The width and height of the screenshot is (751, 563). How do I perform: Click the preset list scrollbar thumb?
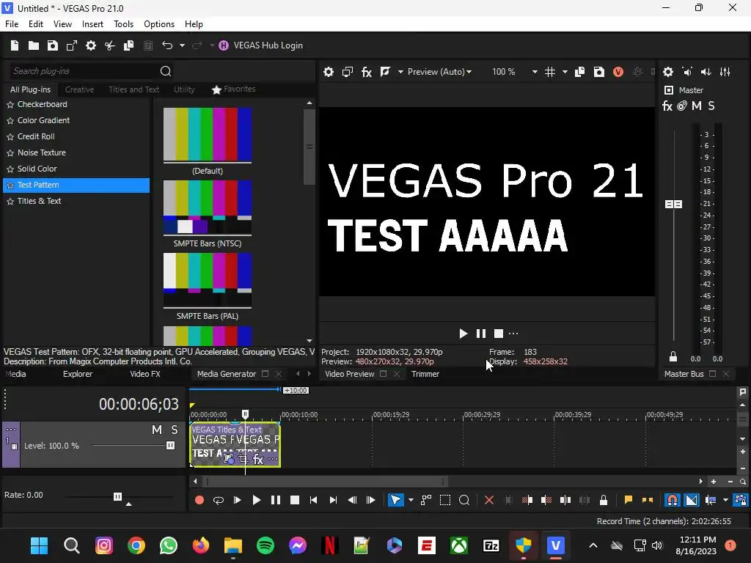[x=309, y=147]
